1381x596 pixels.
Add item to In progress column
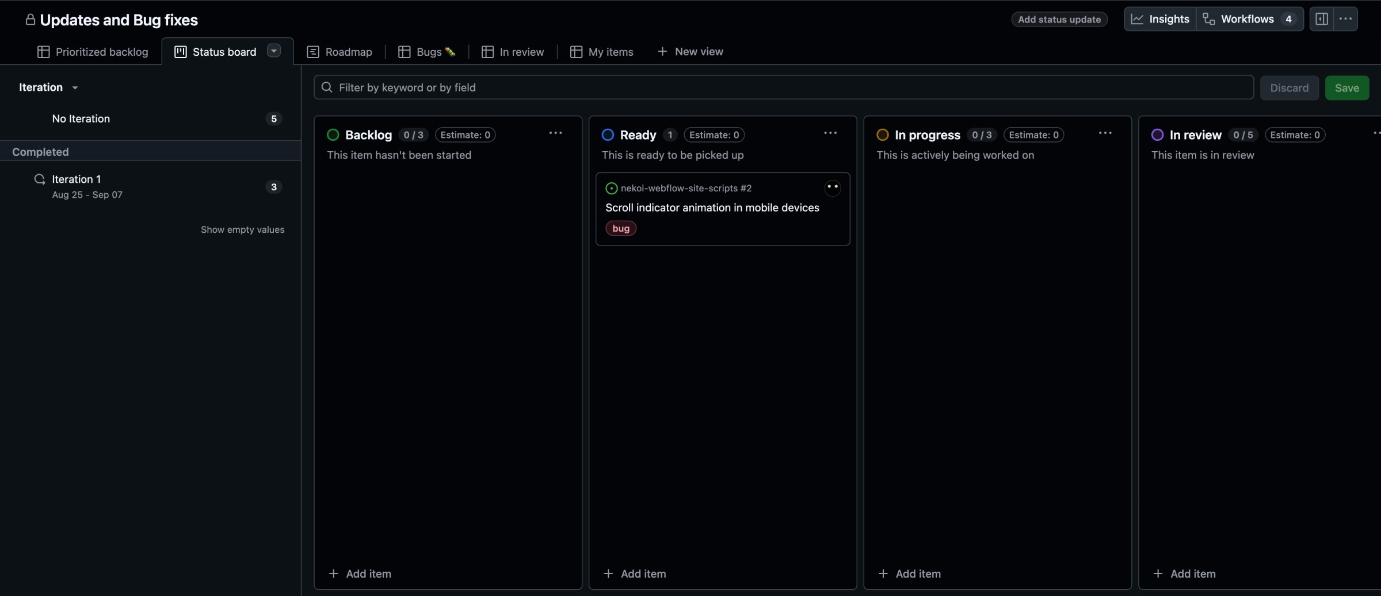pos(909,574)
